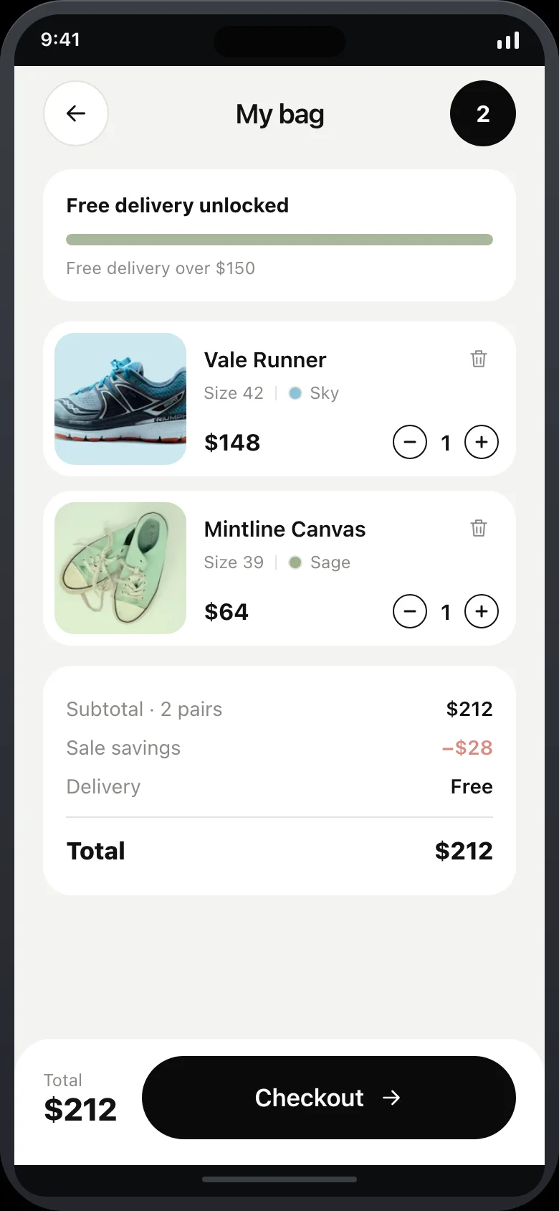Open the Mintline Canvas product title
This screenshot has width=559, height=1211.
(x=285, y=529)
